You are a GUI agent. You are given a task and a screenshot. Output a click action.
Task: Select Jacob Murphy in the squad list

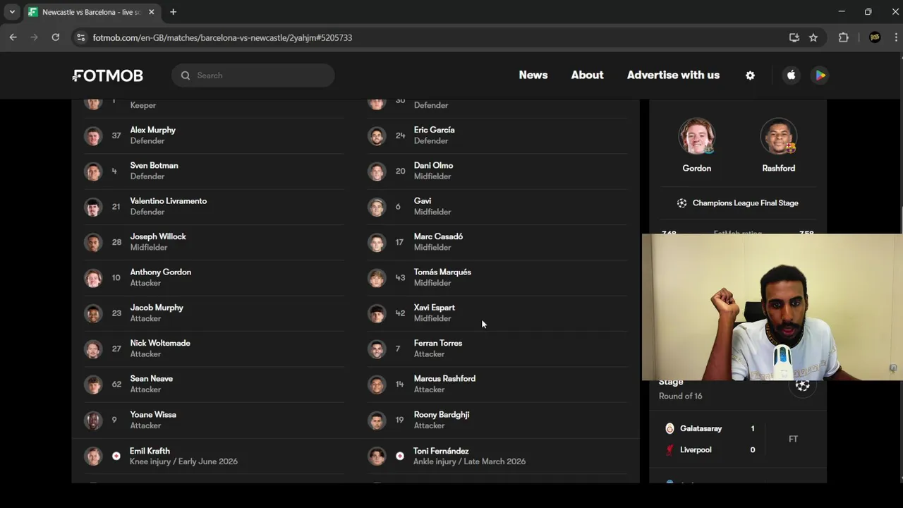[x=214, y=313]
